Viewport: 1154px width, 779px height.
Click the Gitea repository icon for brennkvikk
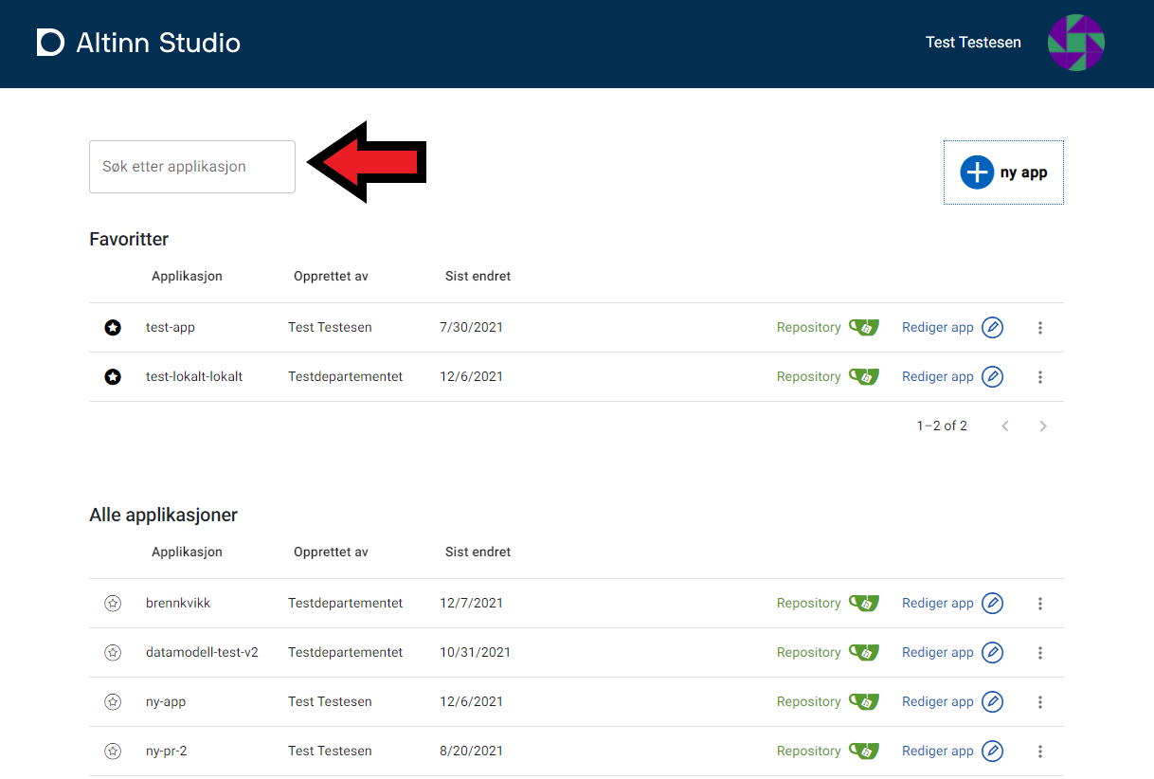pos(863,603)
